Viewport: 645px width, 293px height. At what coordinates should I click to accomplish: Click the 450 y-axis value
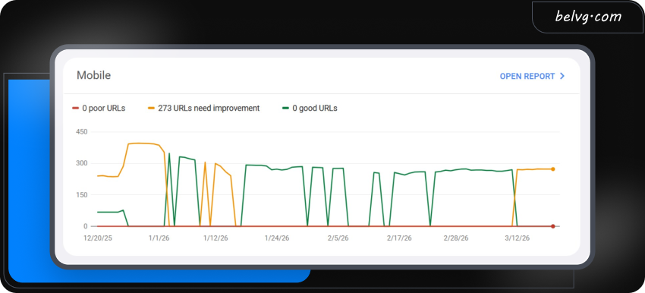pos(82,132)
